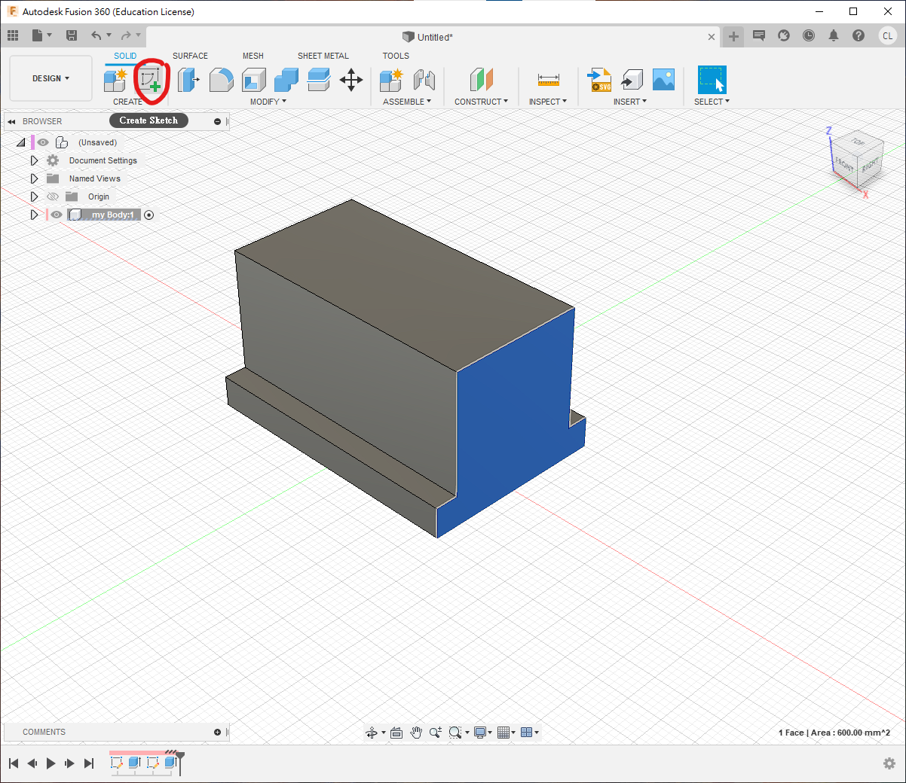Screen dimensions: 906x783
Task: Open the Measure tool under Inspect
Action: click(548, 80)
